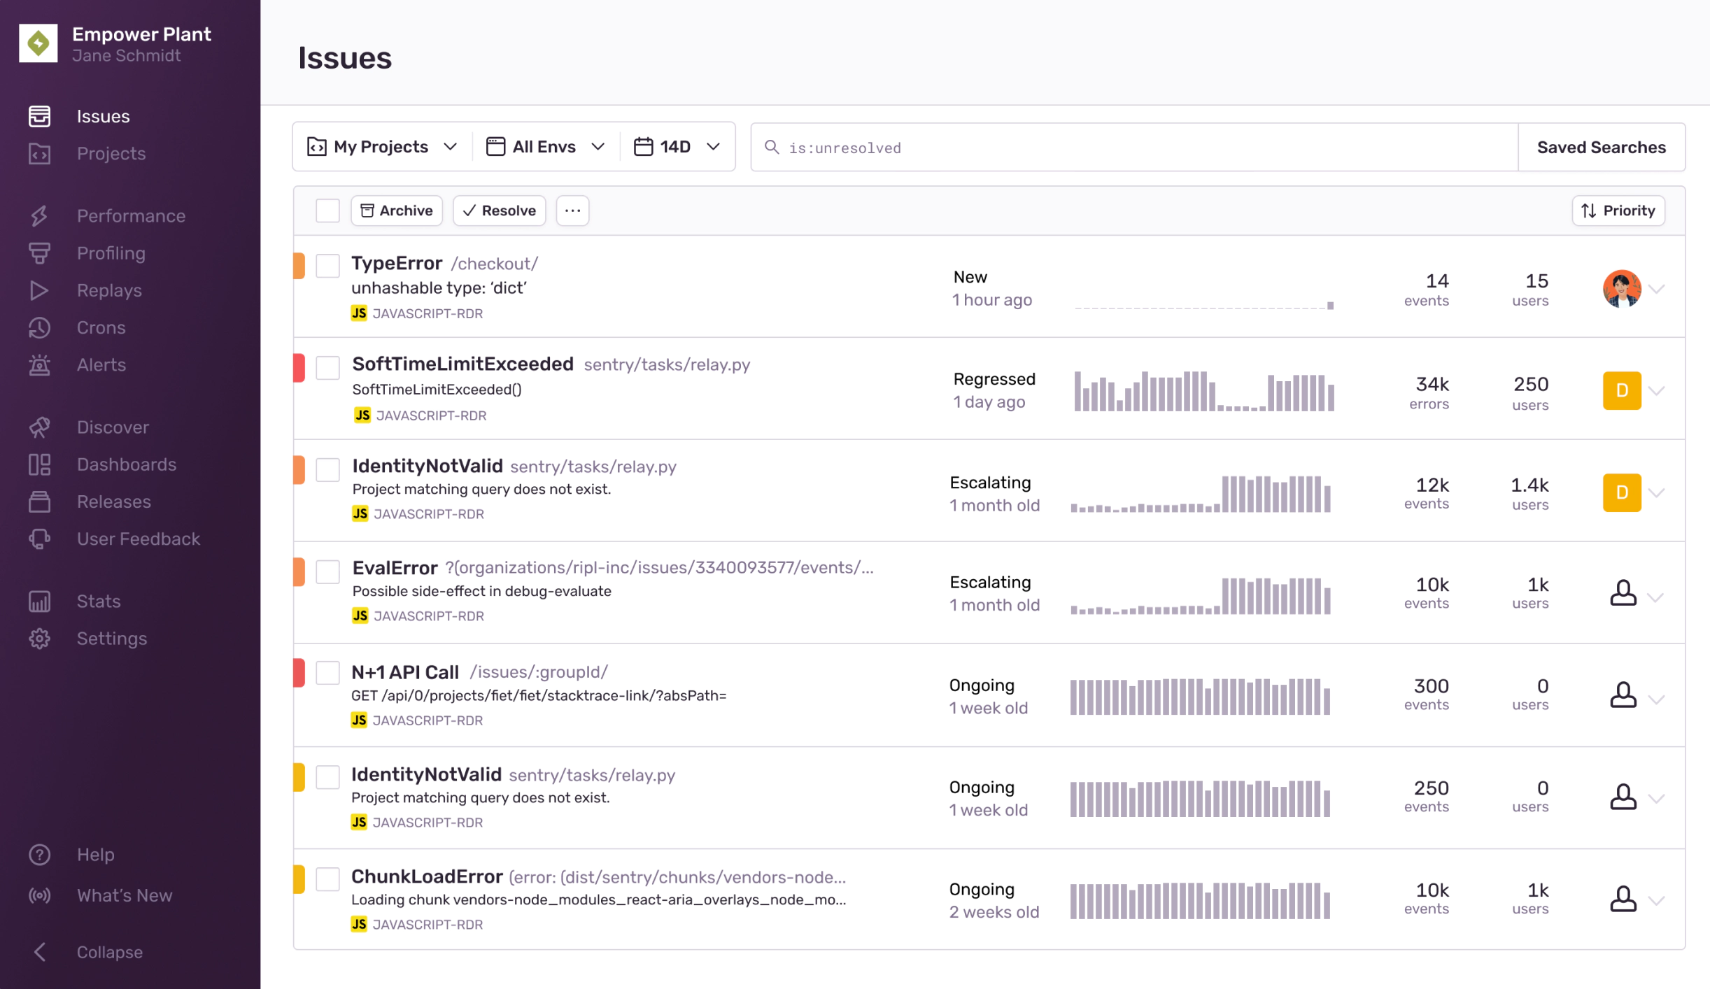Tick the TypeError issue checkbox

pos(327,266)
